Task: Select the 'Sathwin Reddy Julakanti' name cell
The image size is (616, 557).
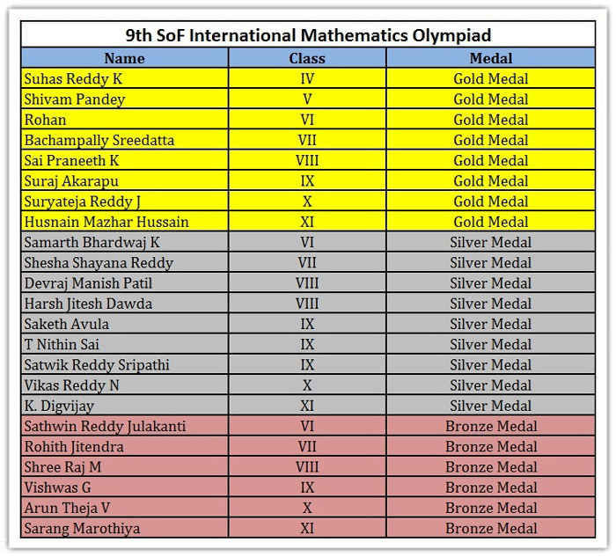Action: 105,426
